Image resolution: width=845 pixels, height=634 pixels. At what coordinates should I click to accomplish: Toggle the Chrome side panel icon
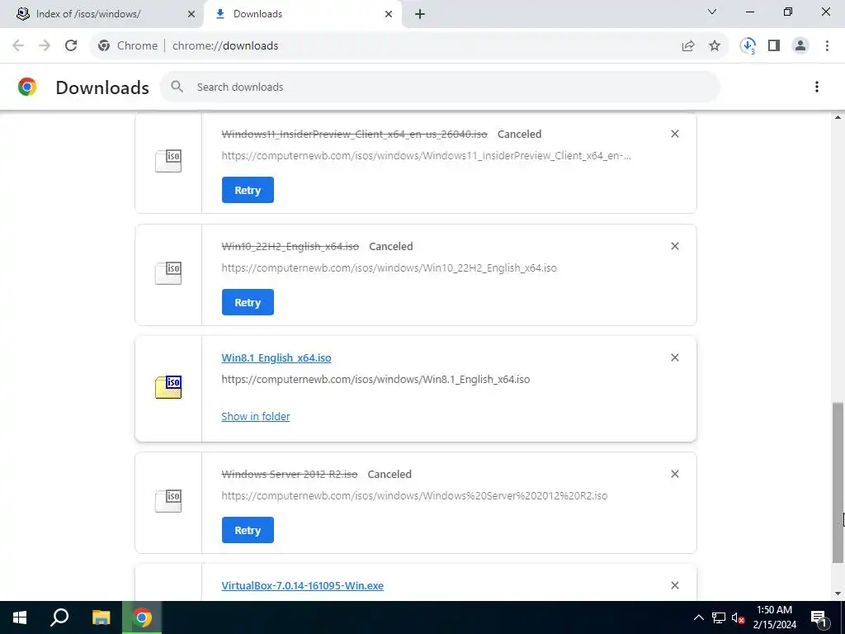pos(774,46)
